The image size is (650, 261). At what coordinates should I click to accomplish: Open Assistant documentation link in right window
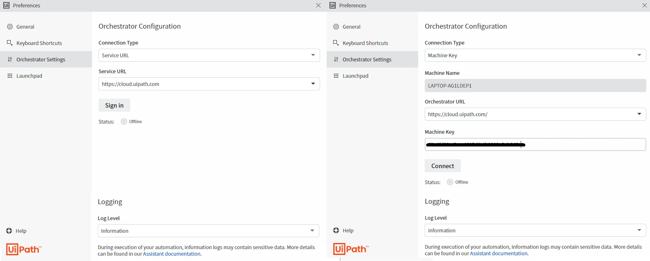coord(499,253)
